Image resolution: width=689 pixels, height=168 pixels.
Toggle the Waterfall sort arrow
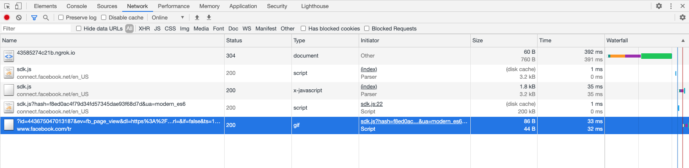coord(683,41)
